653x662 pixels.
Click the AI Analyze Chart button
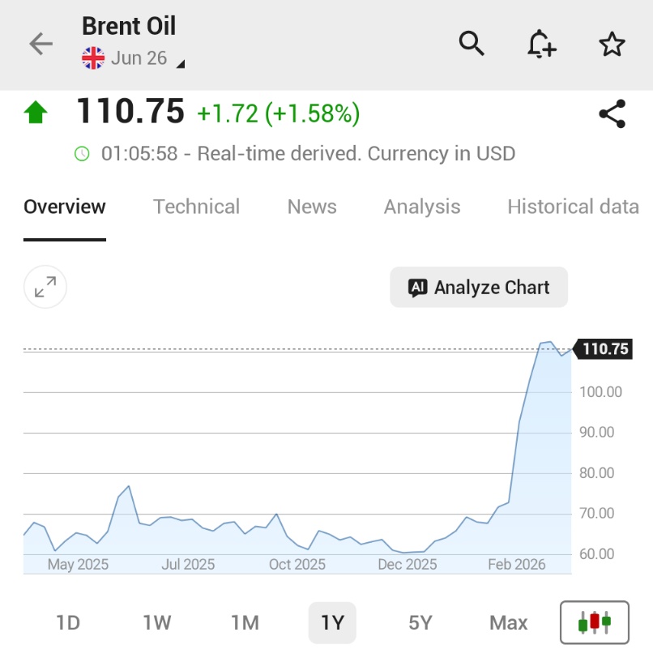[x=478, y=287]
